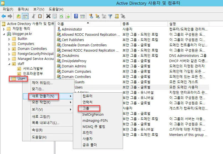Click the folder Up one level icon
This screenshot has height=154, width=223.
18,16
